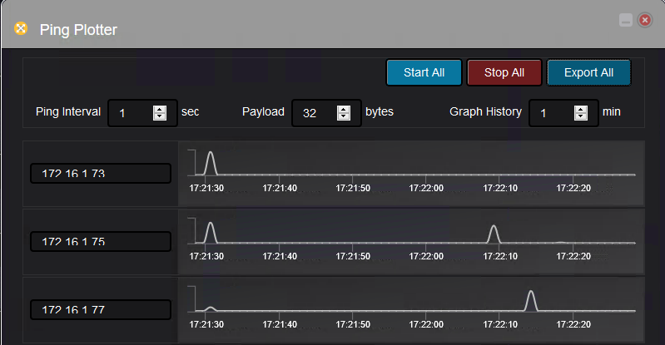
Task: Click the Export All button
Action: pos(588,72)
